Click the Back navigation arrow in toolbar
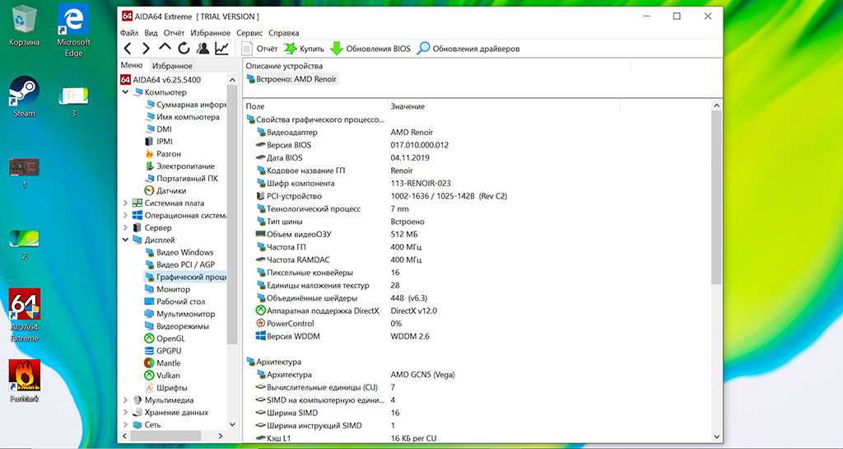 (128, 49)
